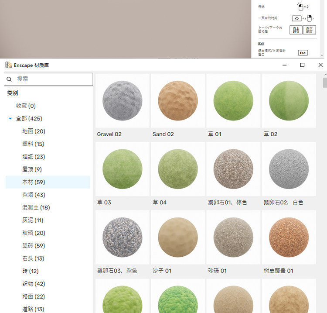Pick the 沙子 01 sand material
This screenshot has height=313, width=327.
click(x=178, y=237)
